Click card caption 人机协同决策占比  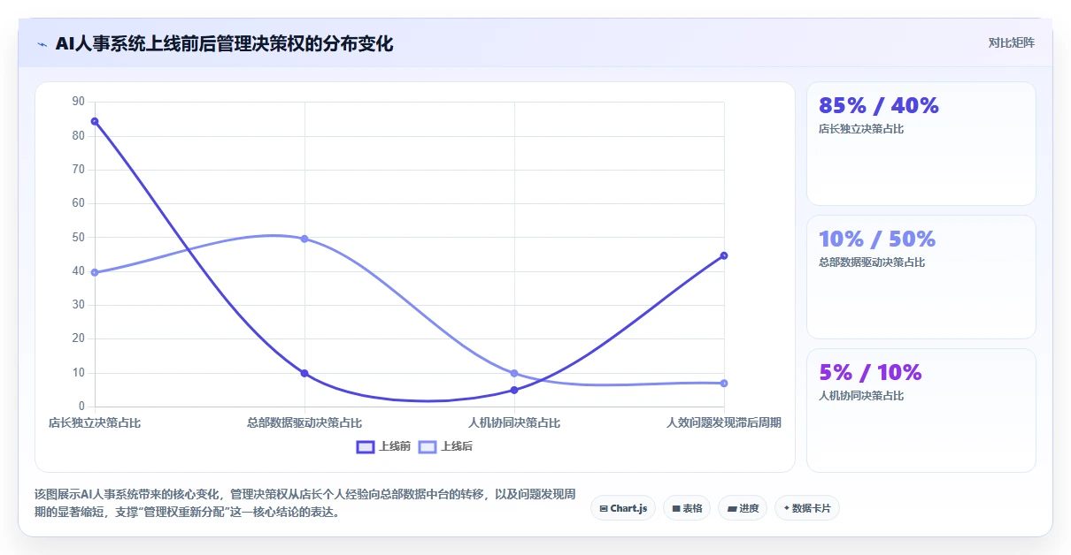click(x=861, y=396)
